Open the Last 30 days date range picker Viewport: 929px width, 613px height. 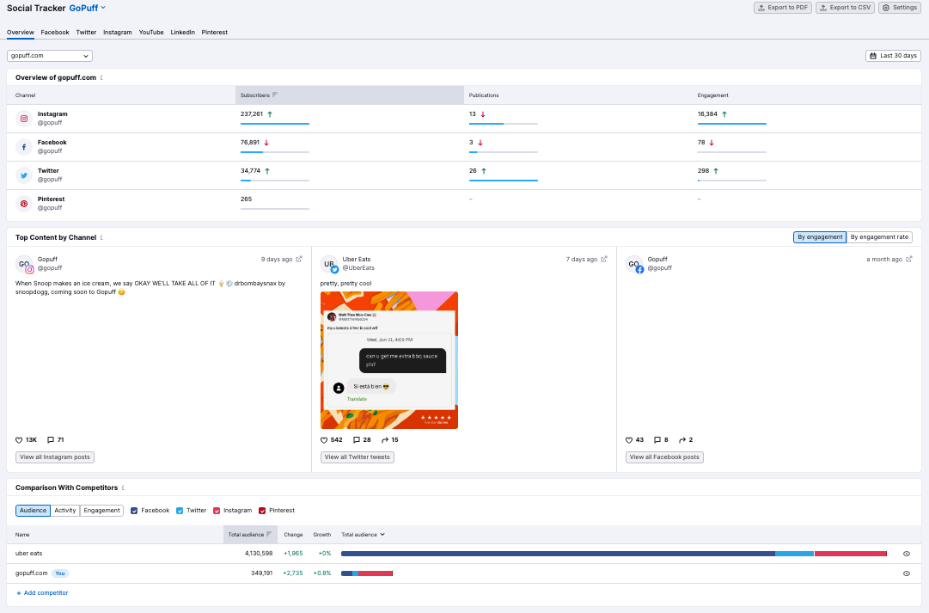pos(893,56)
